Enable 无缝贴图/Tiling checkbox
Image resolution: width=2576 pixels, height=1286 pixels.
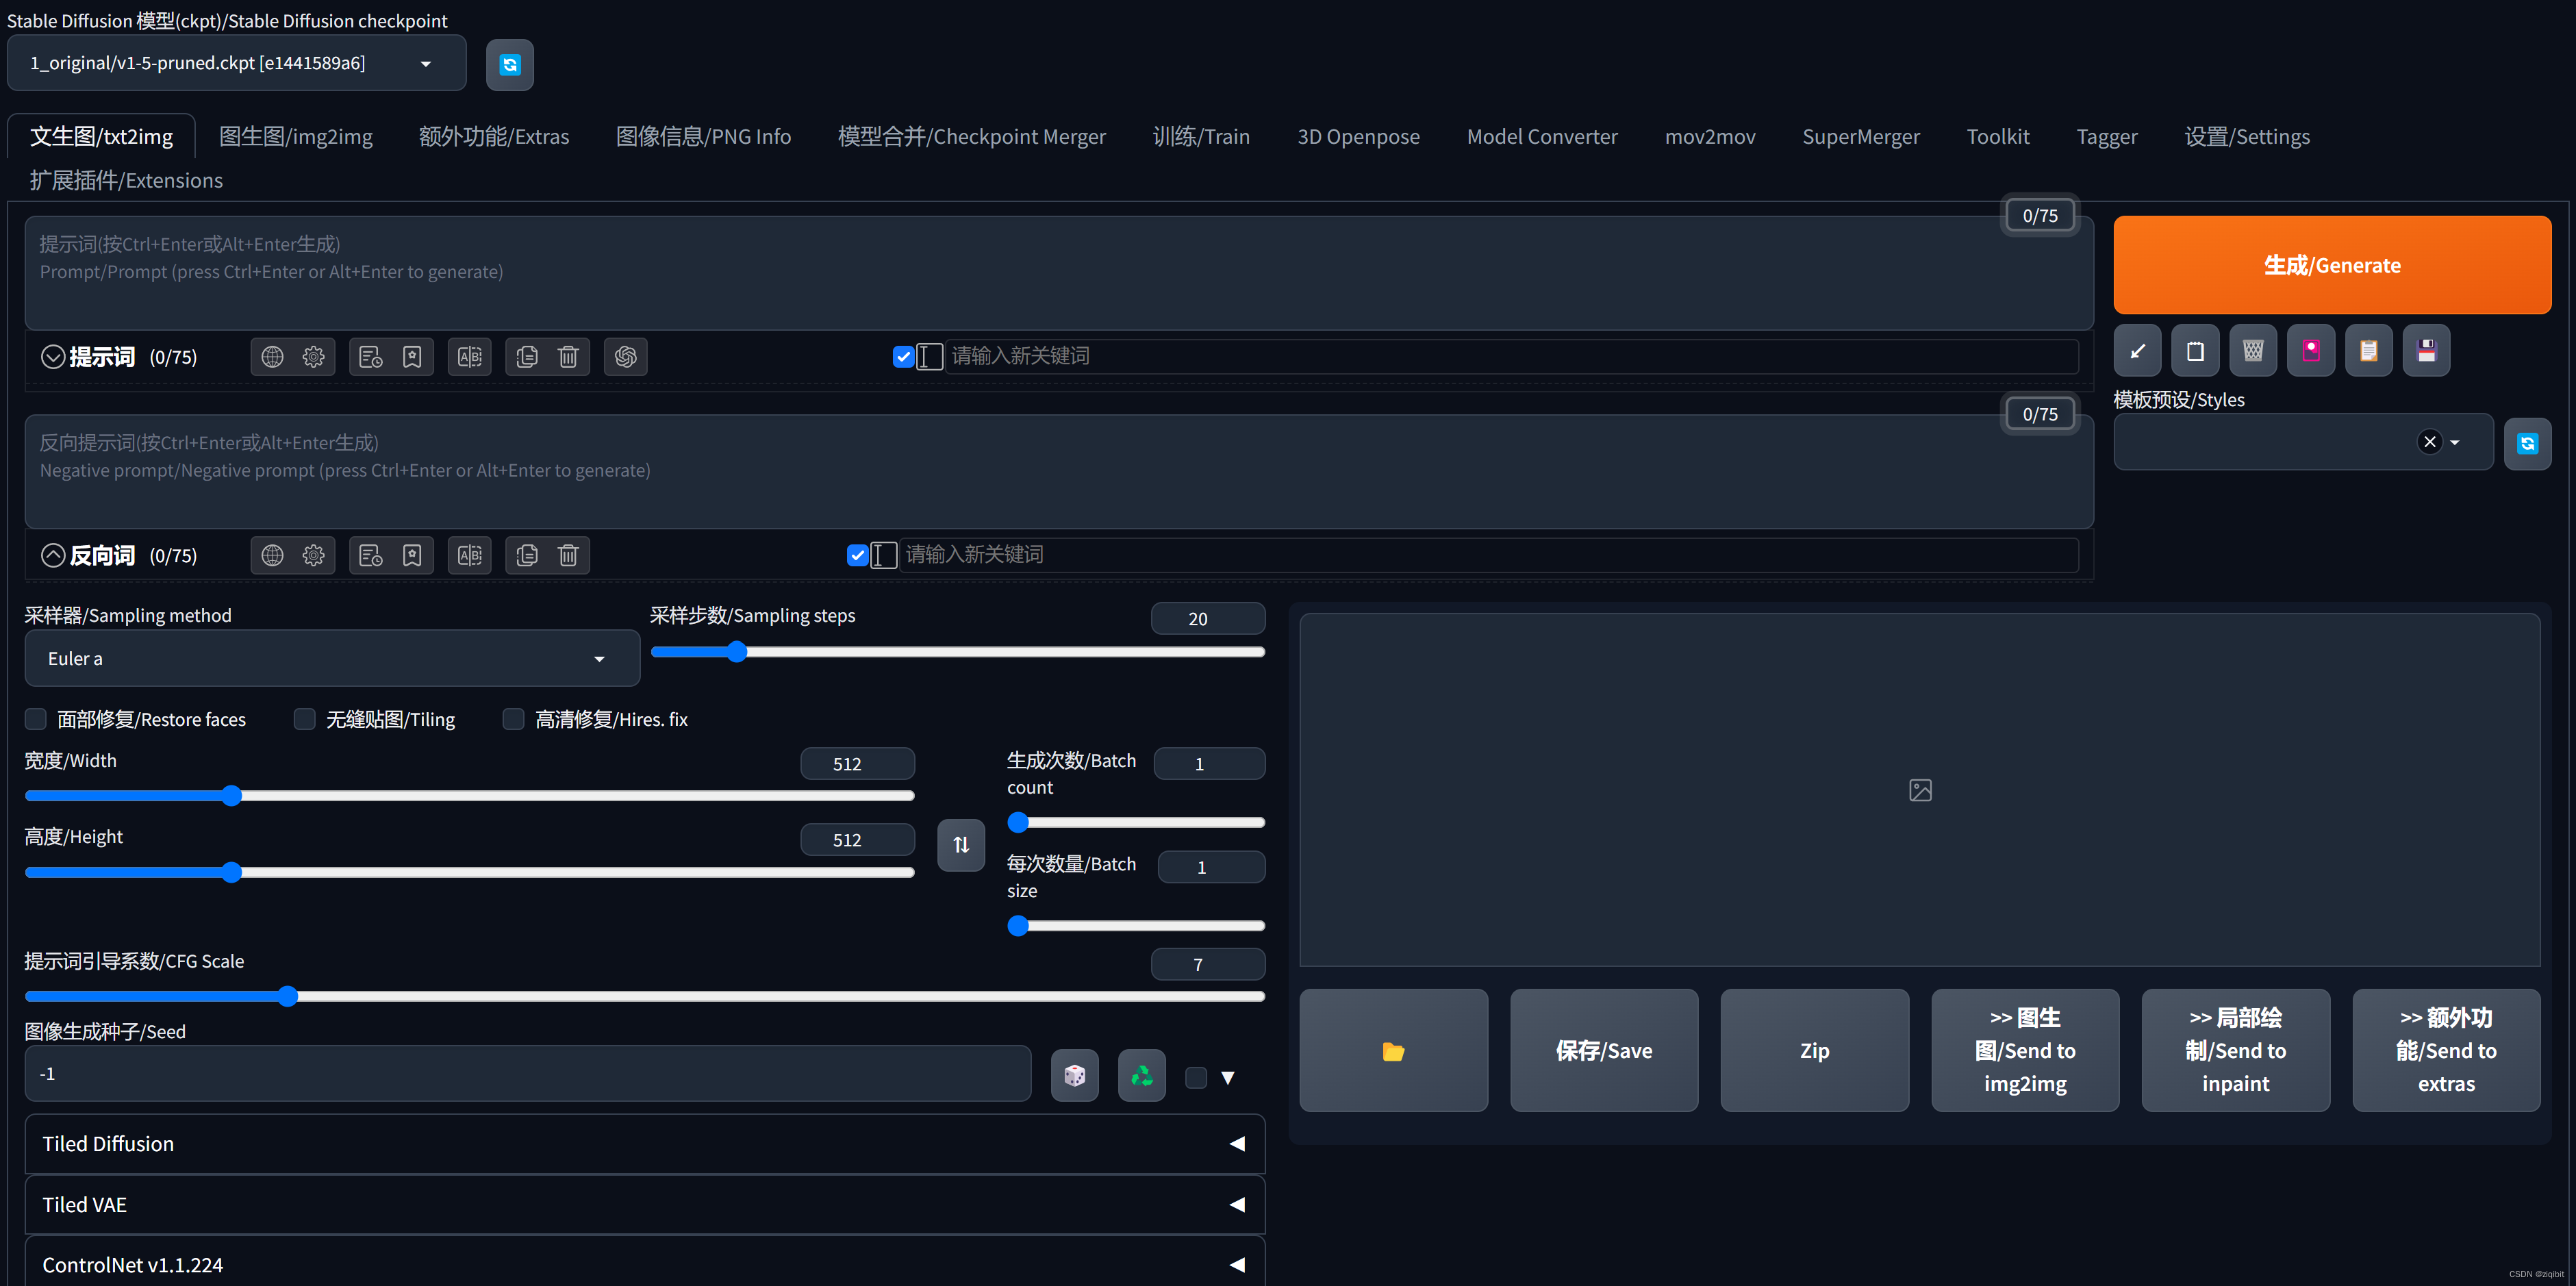[305, 719]
